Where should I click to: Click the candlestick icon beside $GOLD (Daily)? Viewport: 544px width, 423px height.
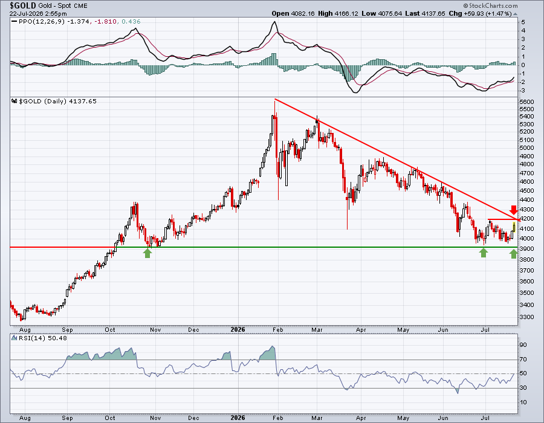[x=15, y=102]
